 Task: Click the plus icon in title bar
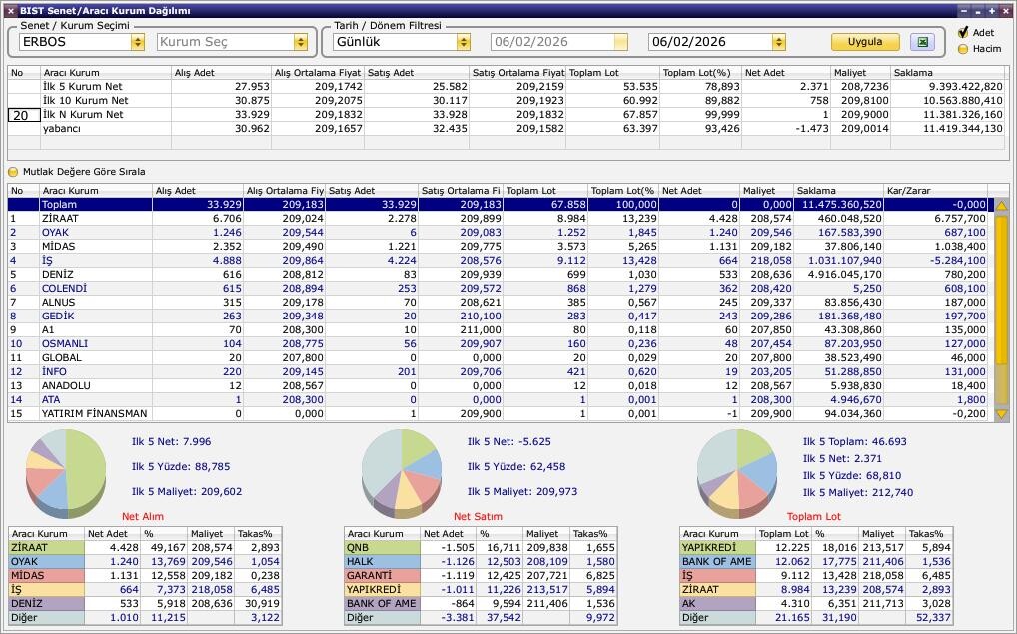point(992,11)
